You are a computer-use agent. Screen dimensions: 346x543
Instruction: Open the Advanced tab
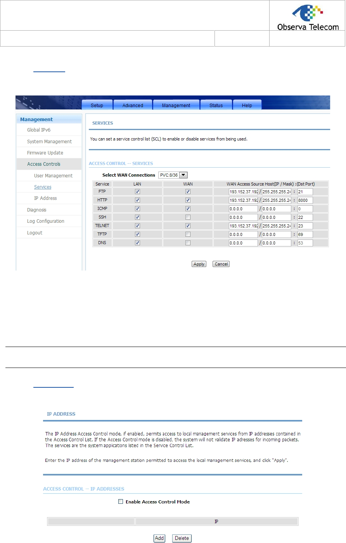click(133, 105)
